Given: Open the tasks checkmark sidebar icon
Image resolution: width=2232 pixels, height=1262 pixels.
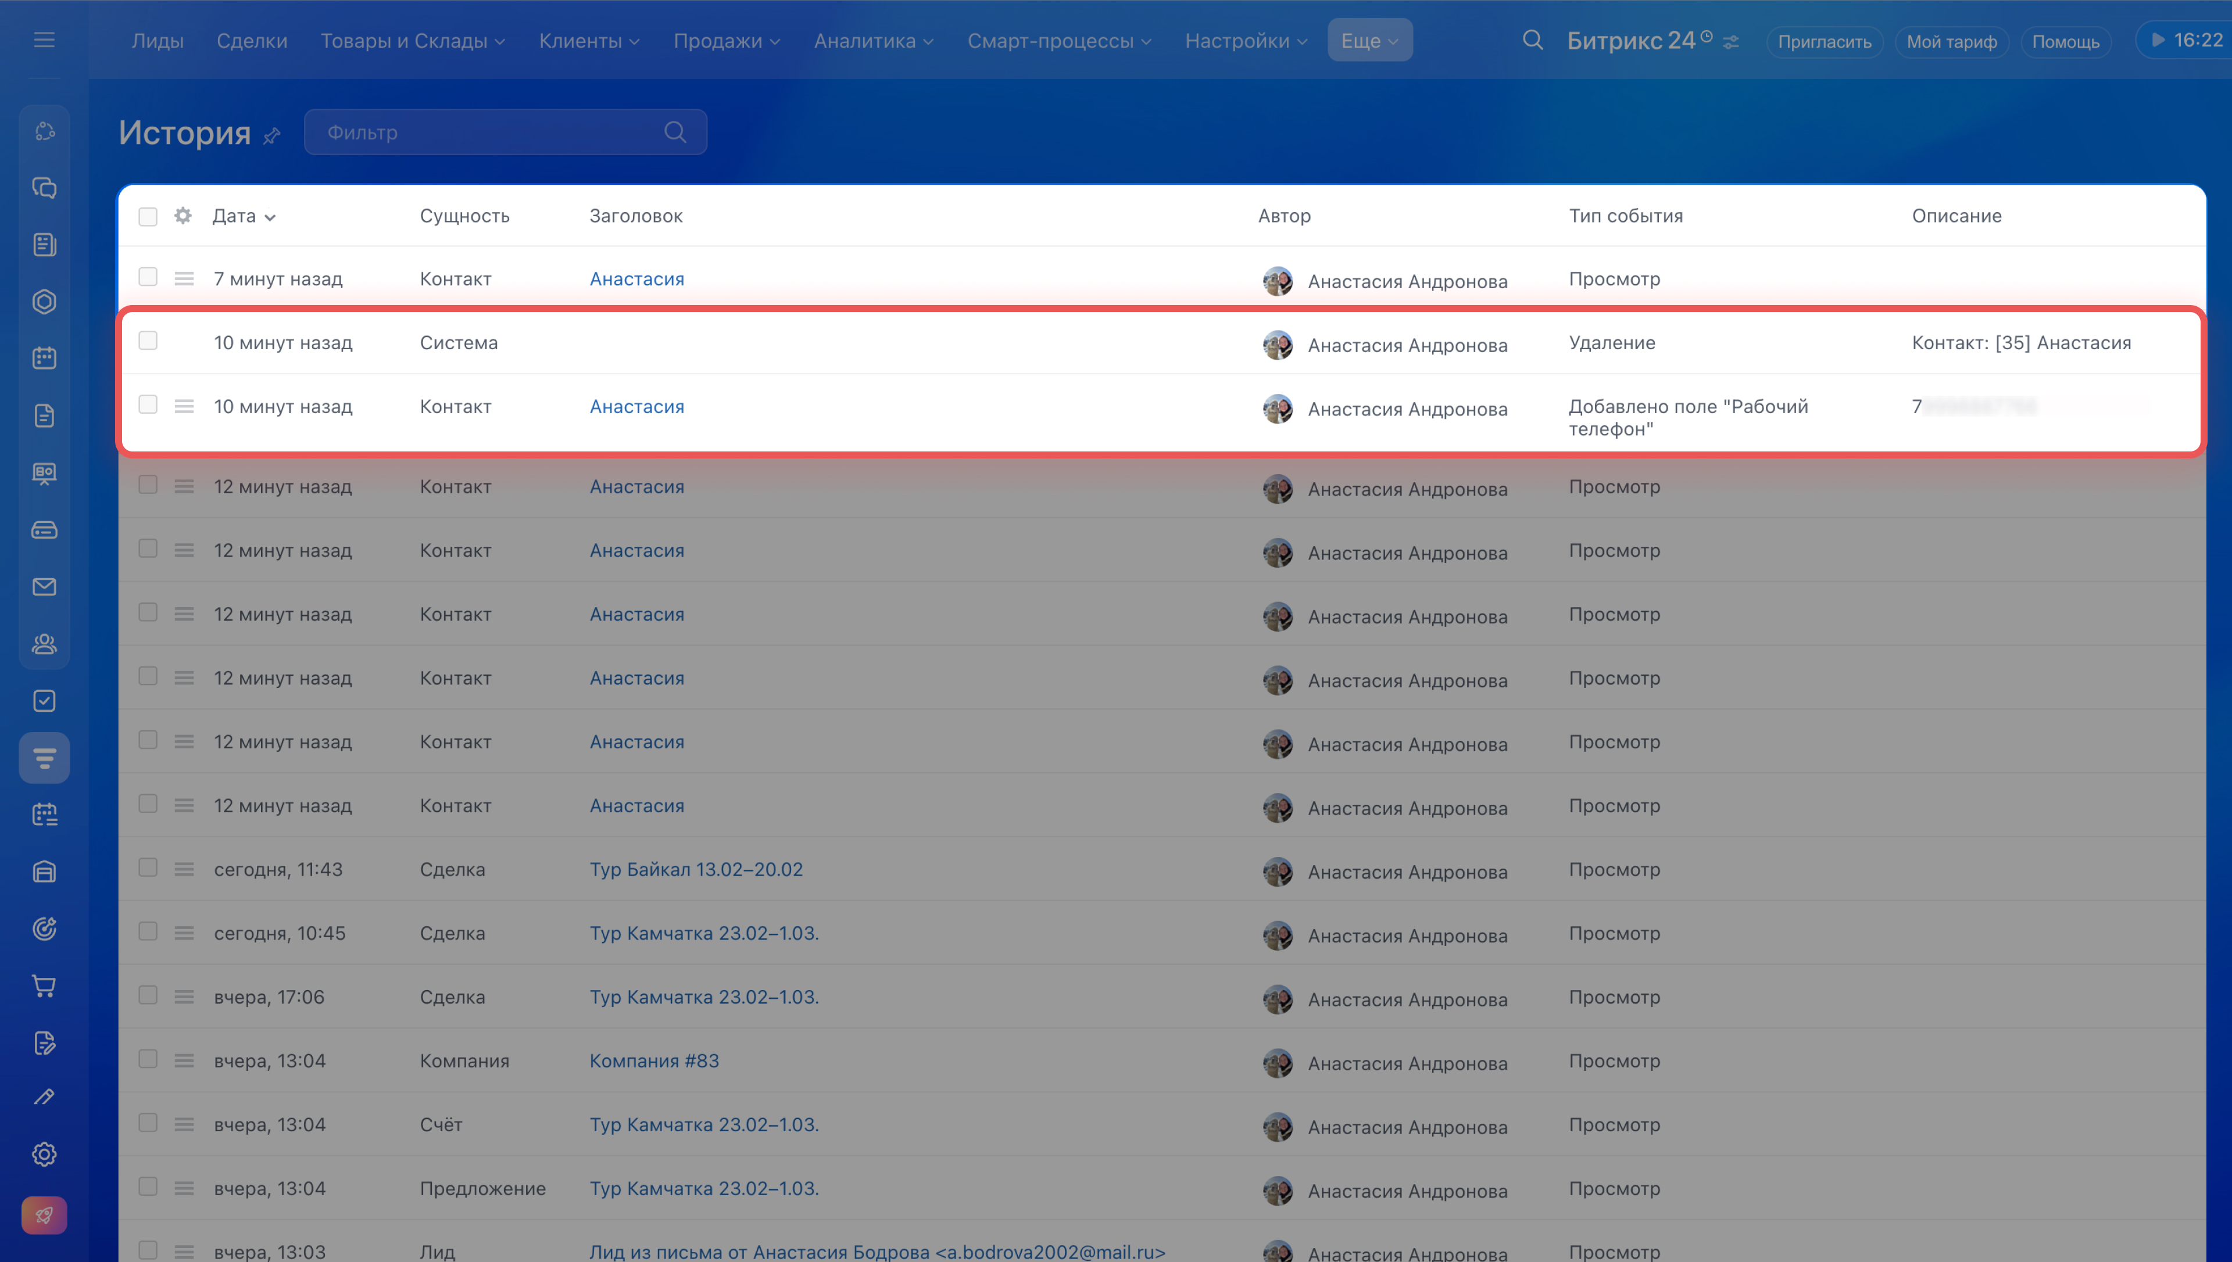Looking at the screenshot, I should pyautogui.click(x=44, y=700).
